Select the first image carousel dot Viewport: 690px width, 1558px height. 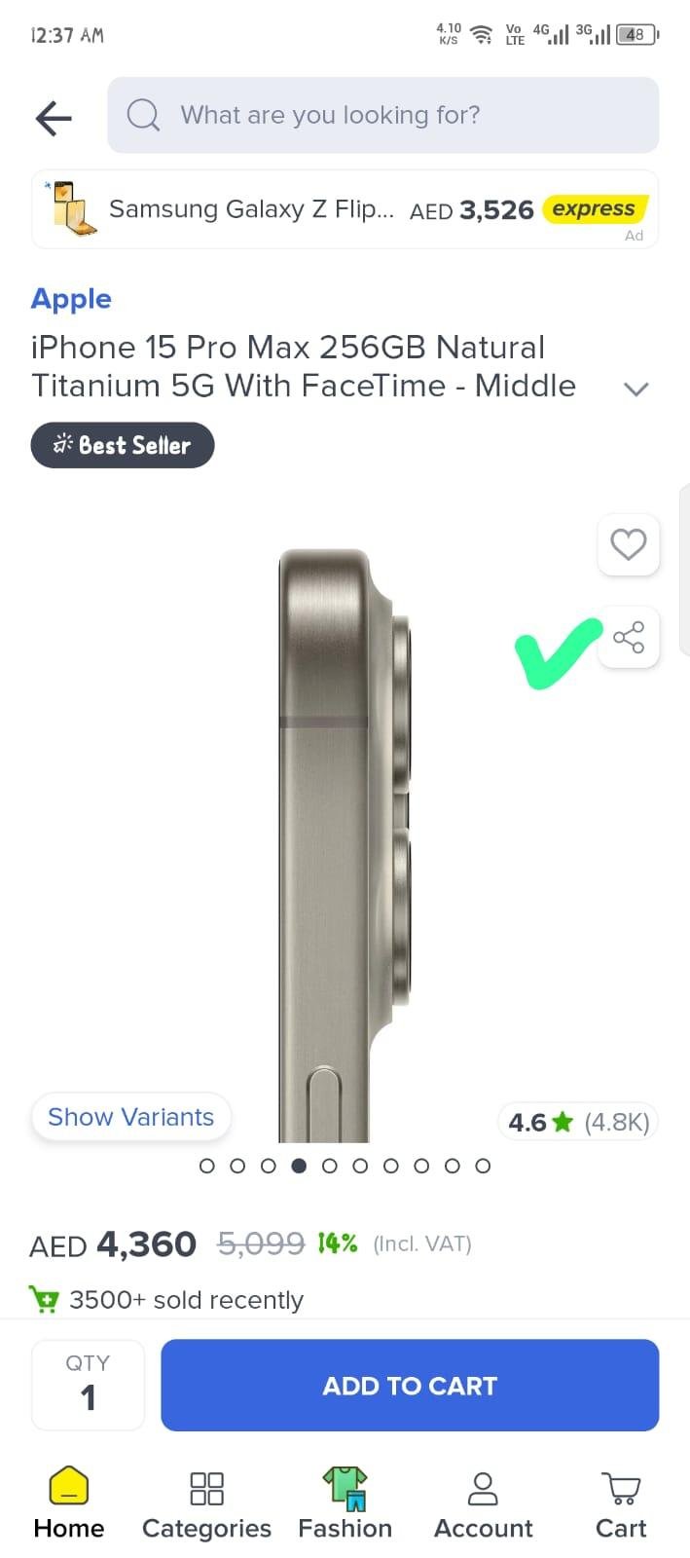pos(206,1166)
